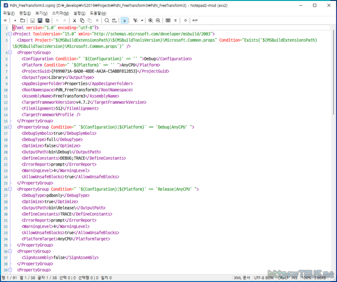Screen dimensions: 337x282
Task: Click the Redo arrow icon
Action: coord(65,20)
